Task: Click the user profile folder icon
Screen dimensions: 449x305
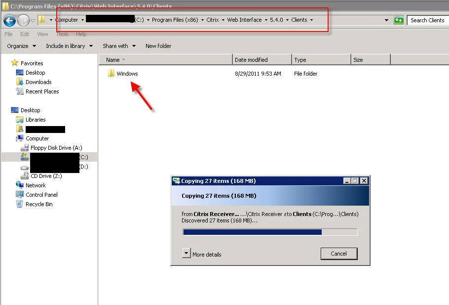Action: coord(19,129)
